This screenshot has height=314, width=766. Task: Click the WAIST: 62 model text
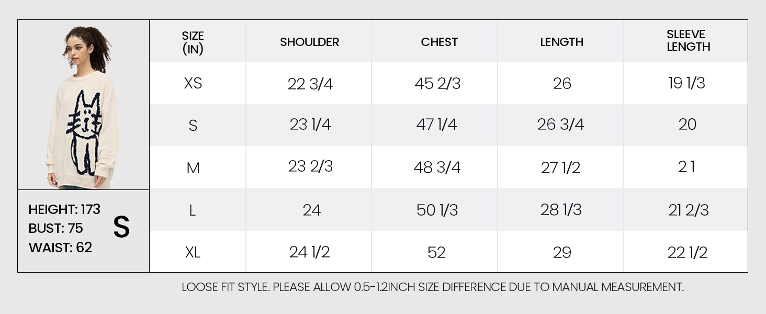(60, 248)
